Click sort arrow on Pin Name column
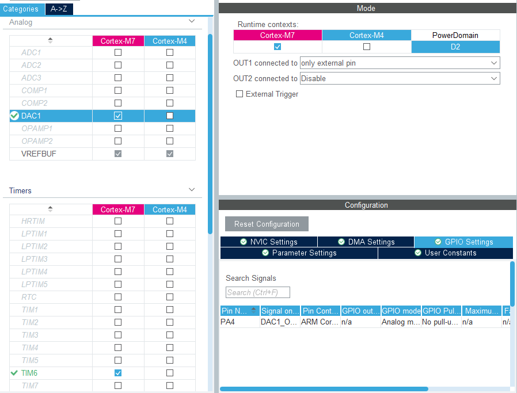 point(253,310)
